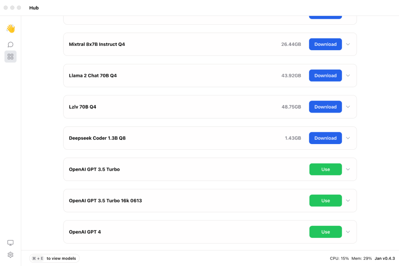Expand OpenAI GPT 3.5 Turbo details

pyautogui.click(x=348, y=169)
